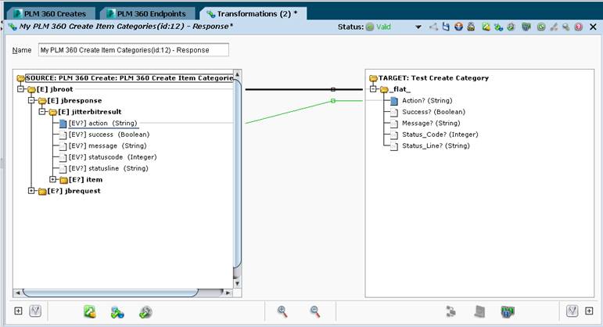Viewport: 603px width, 327px height.
Task: Switch to PLM 360 Creates tab
Action: pyautogui.click(x=50, y=14)
